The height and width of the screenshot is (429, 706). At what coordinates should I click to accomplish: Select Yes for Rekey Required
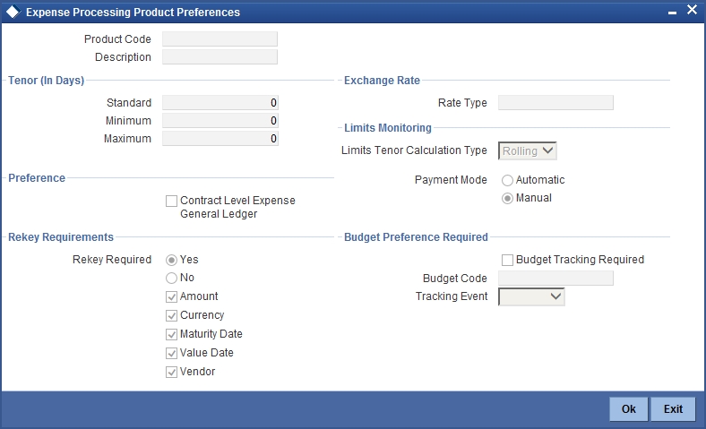(172, 260)
